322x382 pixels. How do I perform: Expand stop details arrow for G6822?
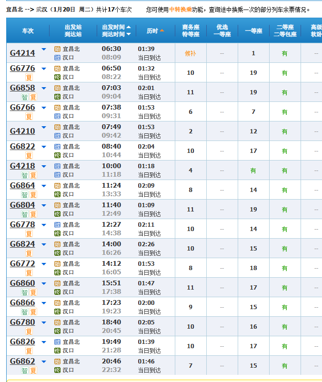pyautogui.click(x=44, y=147)
